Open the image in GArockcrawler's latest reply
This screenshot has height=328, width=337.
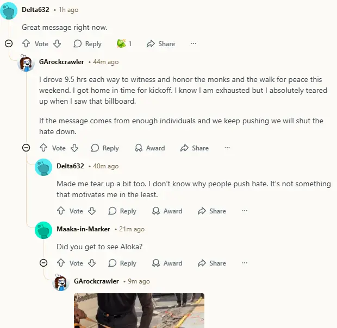[x=139, y=311]
